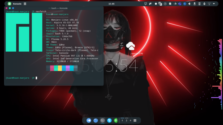Click the cloud weather widget icon
Viewport: 223px width, 125px height.
point(130,46)
